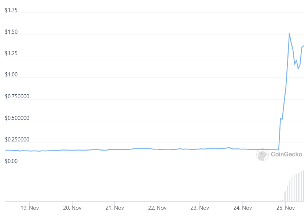Select the 21. Nov date label

click(115, 208)
